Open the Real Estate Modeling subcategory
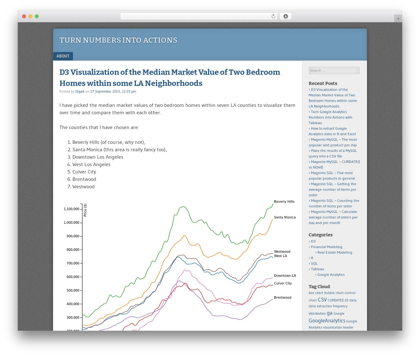Screen dimensions: 420x356 [335, 253]
